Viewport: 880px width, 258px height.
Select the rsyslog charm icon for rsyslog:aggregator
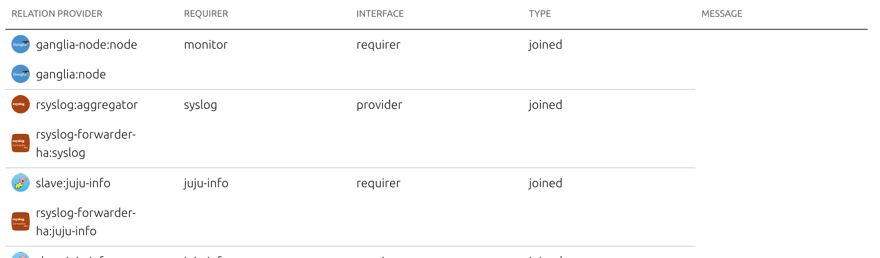(x=20, y=104)
